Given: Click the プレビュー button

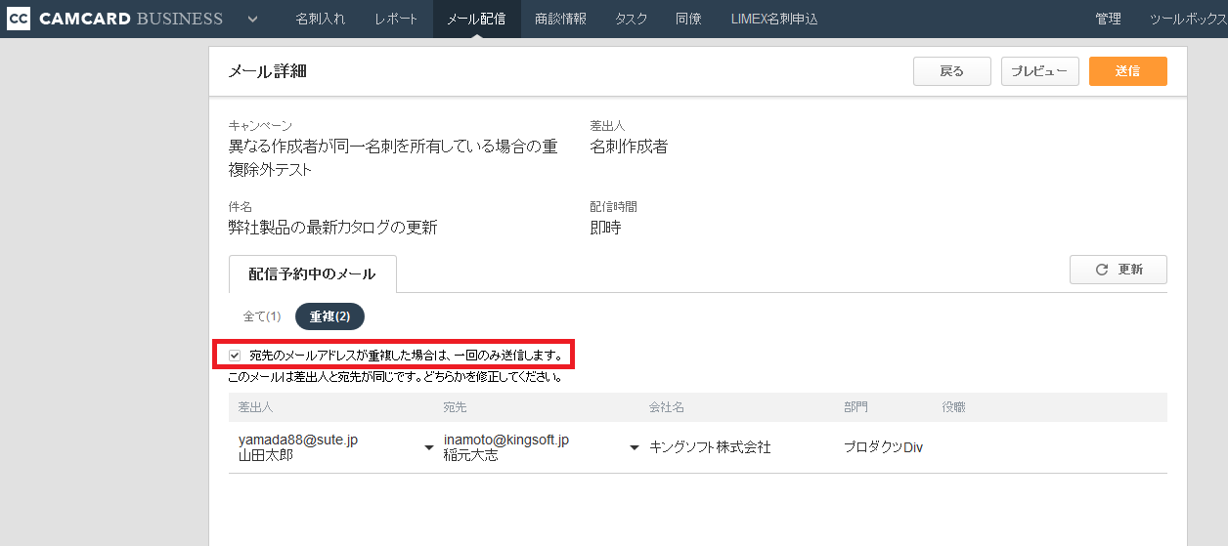Looking at the screenshot, I should point(1040,71).
